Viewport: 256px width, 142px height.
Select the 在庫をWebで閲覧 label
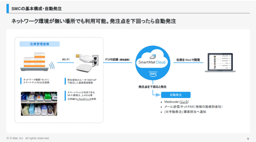tap(188, 60)
